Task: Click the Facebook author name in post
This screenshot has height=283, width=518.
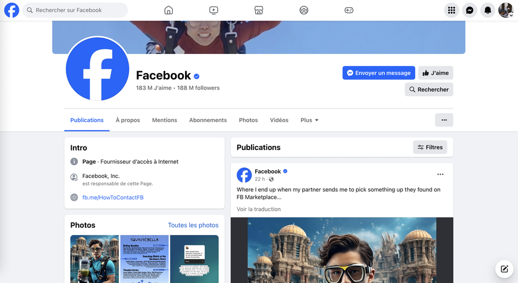Action: pyautogui.click(x=268, y=171)
